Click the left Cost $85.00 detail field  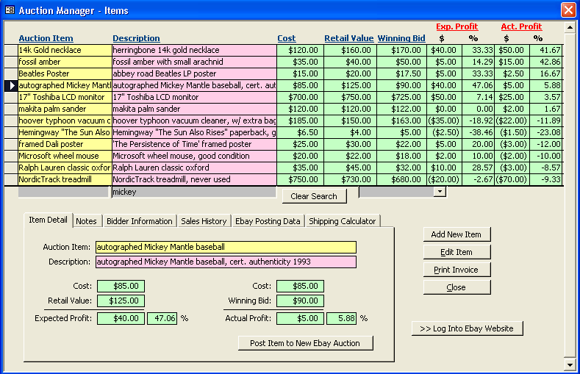tap(121, 286)
